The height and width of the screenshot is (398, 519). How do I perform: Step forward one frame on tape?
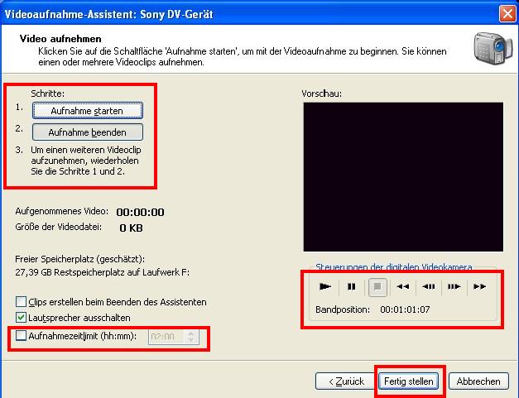(x=454, y=287)
